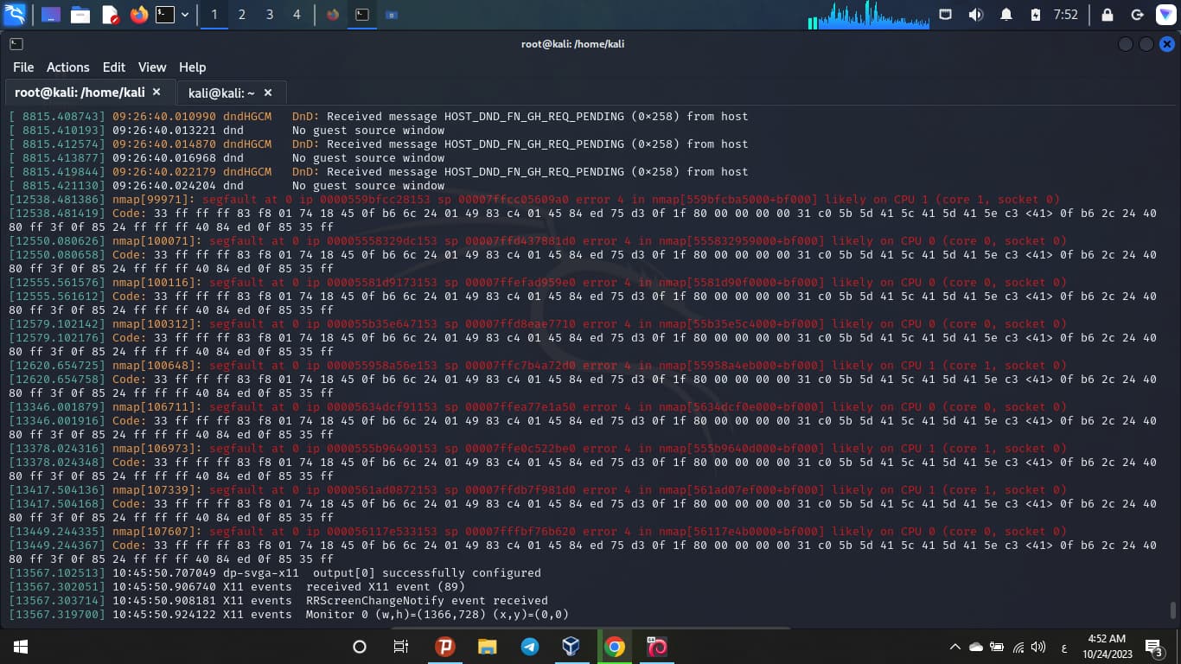Viewport: 1181px width, 664px height.
Task: Switch to workspace 3
Action: pyautogui.click(x=270, y=15)
